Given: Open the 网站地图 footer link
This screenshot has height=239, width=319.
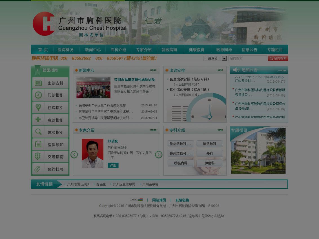Looking at the screenshot, I should click(159, 200).
